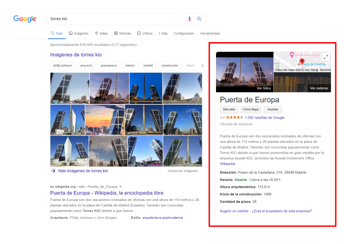This screenshot has width=344, height=244.
Task: Open the Wikipedia result URL dropdown arrow
Action: (x=121, y=187)
